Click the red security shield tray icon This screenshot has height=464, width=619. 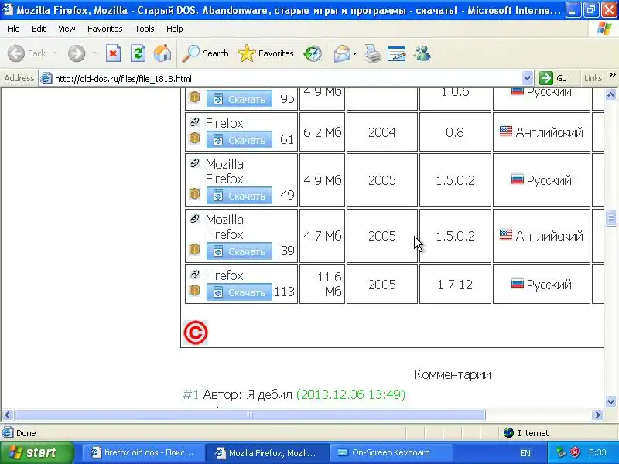[575, 452]
